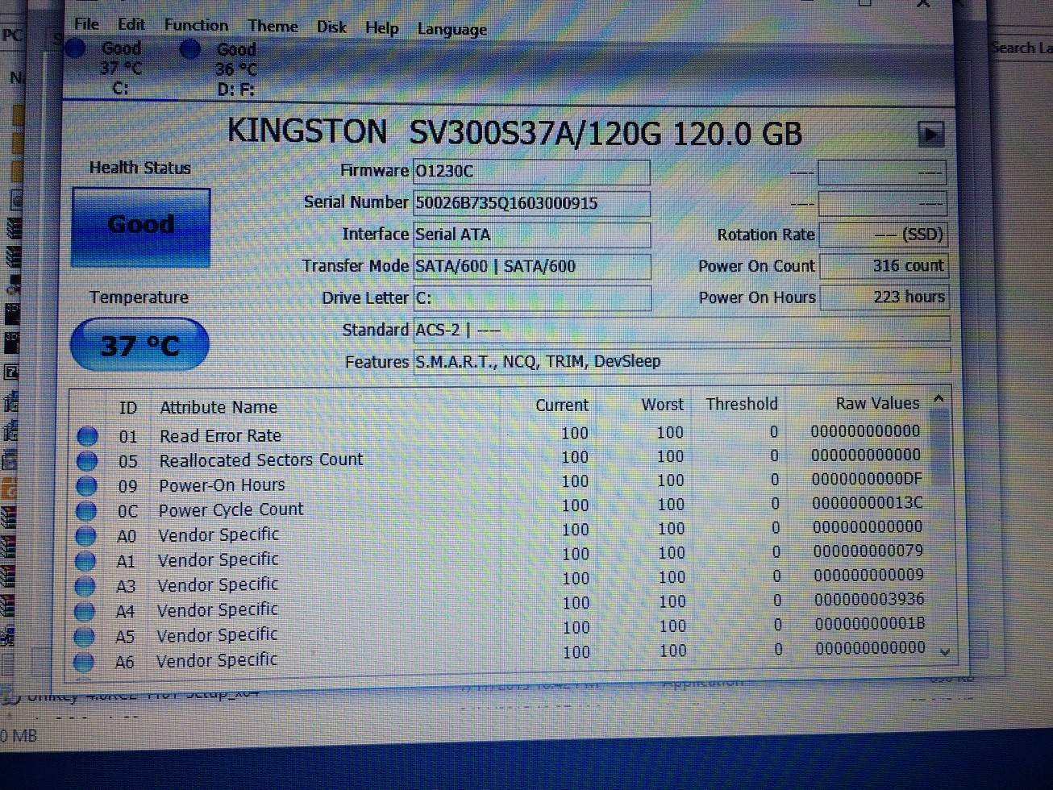Click the search box in the background window
Screen dimensions: 1053x790
(x=1021, y=48)
